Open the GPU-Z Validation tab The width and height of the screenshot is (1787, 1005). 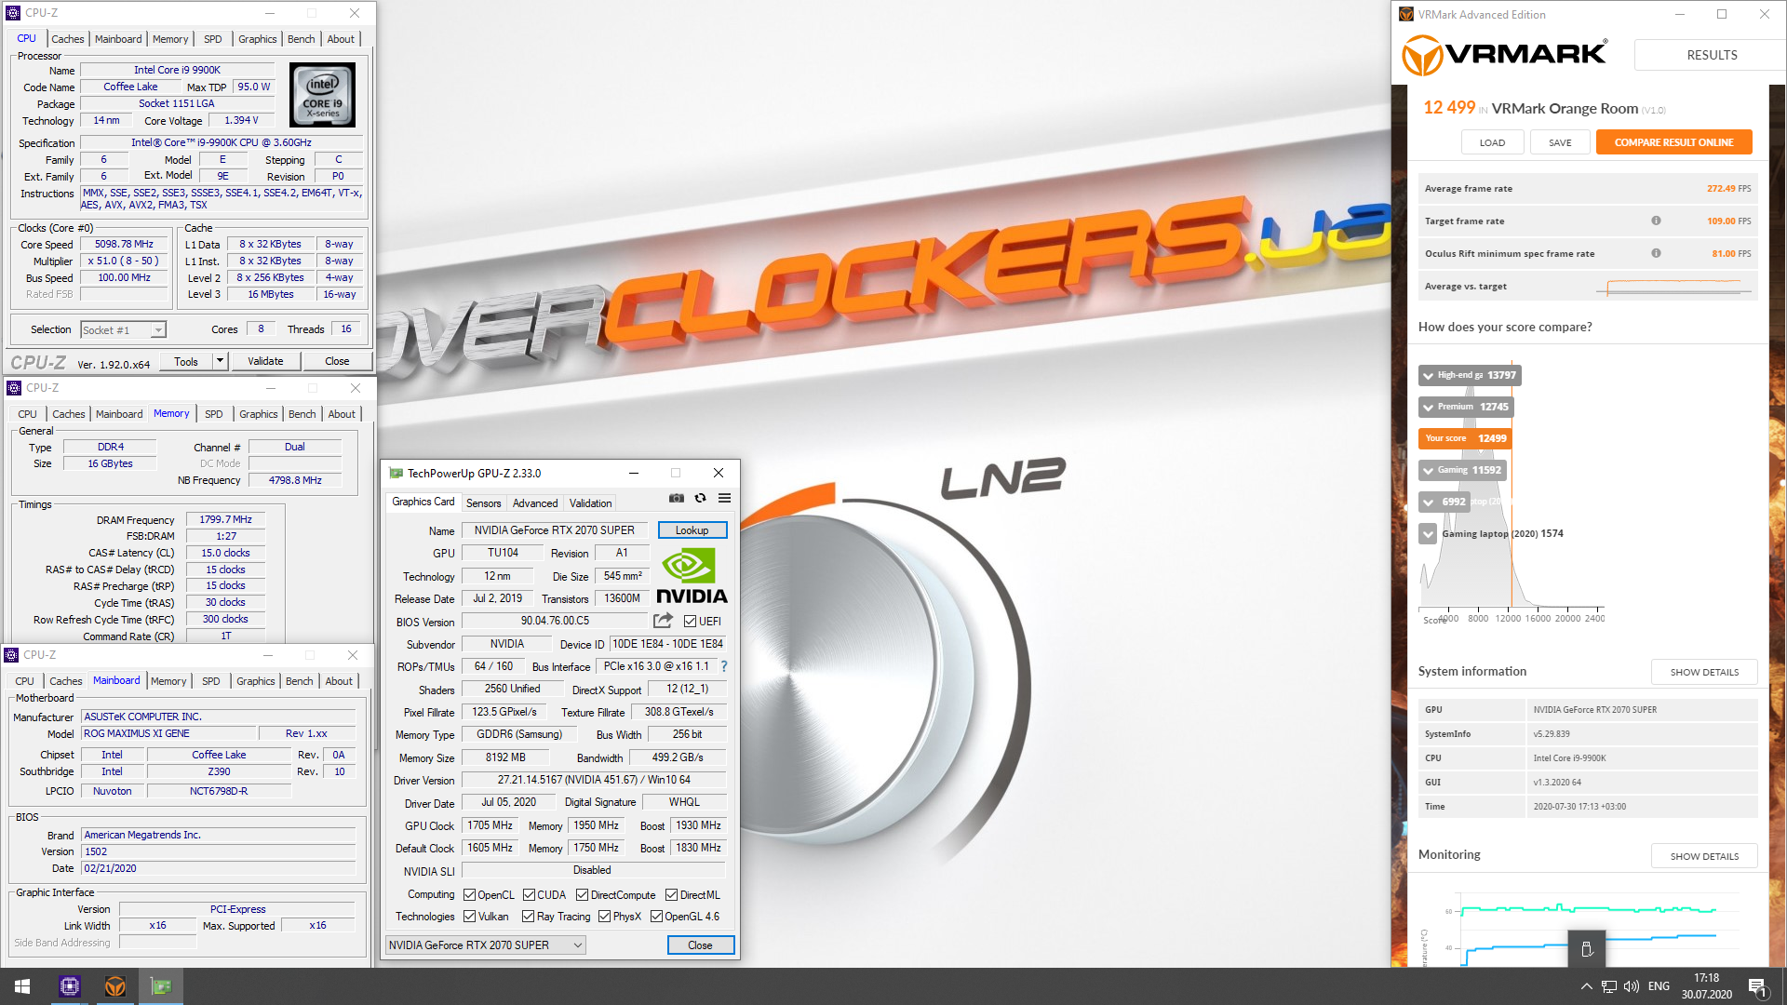(x=590, y=503)
